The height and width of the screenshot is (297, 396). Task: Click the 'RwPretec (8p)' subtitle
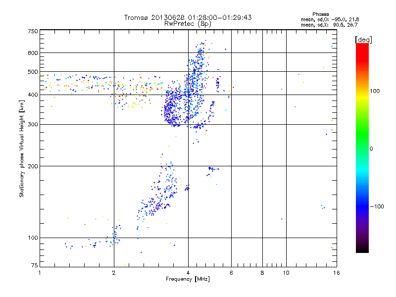click(x=188, y=24)
